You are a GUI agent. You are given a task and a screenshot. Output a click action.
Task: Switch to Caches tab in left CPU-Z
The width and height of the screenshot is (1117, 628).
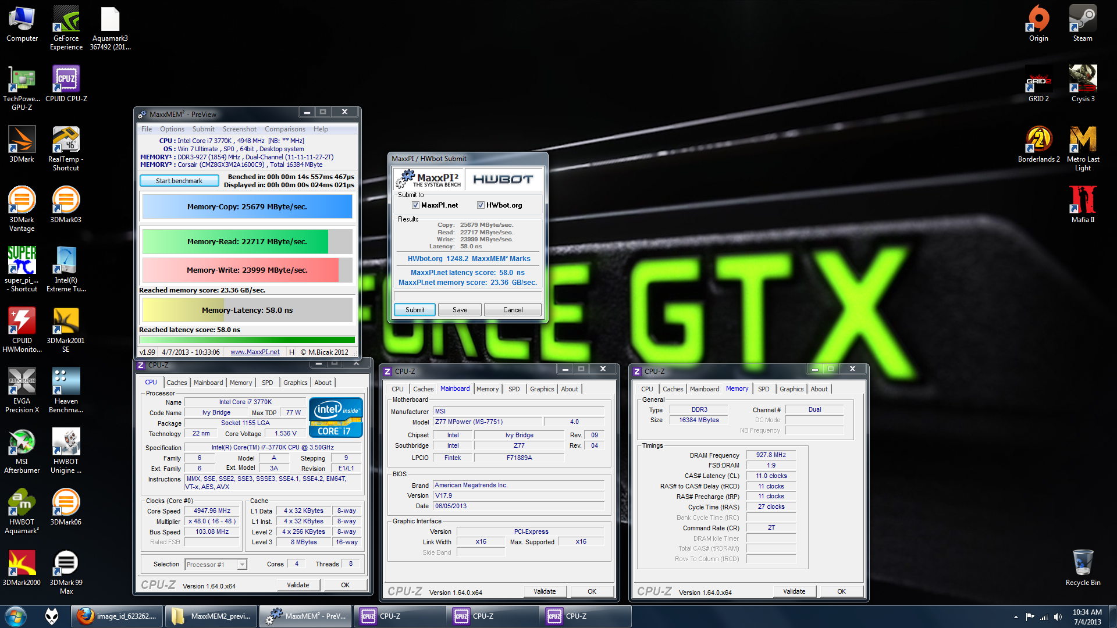pos(177,383)
